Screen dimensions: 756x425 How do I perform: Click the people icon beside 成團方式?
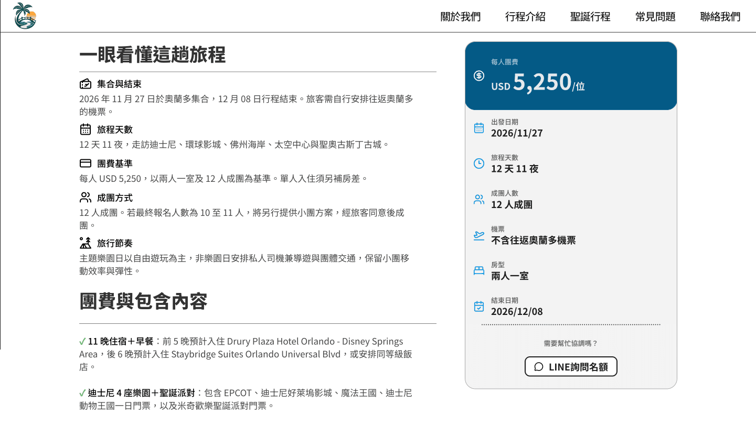click(86, 198)
